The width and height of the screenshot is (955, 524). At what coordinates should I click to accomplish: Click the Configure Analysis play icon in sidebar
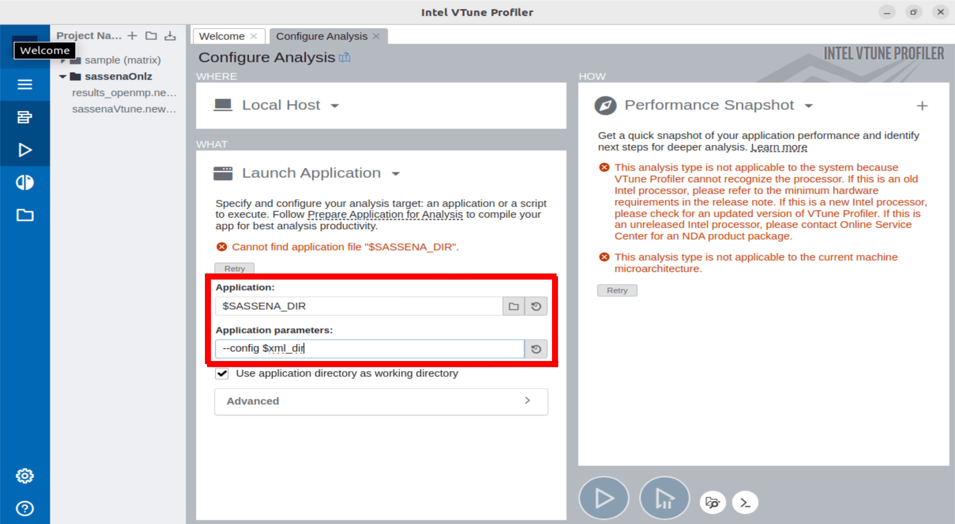24,150
